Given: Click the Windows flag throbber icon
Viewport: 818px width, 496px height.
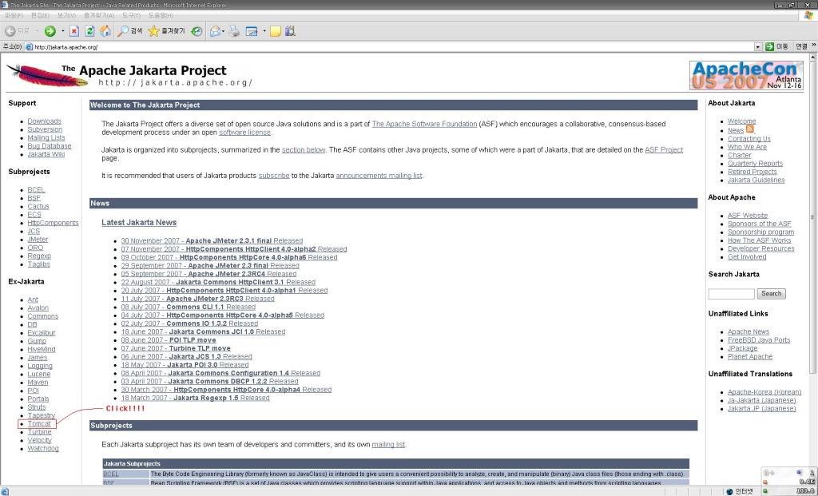Looking at the screenshot, I should click(x=808, y=16).
